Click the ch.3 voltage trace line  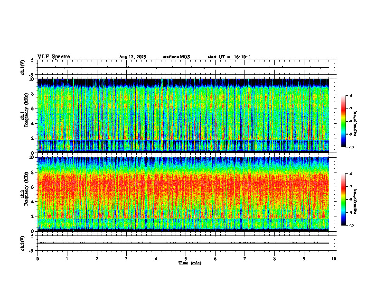click(183, 243)
